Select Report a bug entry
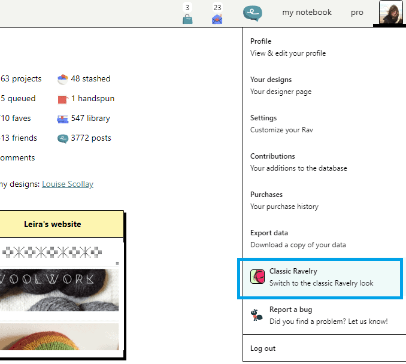 coord(323,316)
